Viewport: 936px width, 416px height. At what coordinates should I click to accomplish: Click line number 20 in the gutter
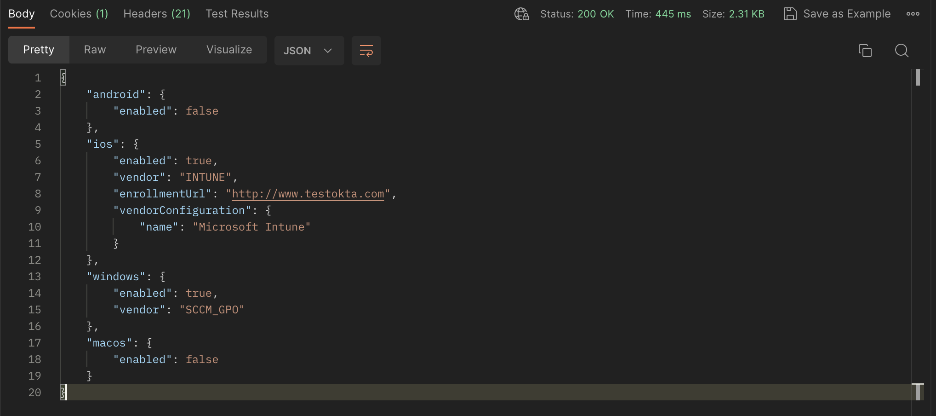click(x=35, y=393)
